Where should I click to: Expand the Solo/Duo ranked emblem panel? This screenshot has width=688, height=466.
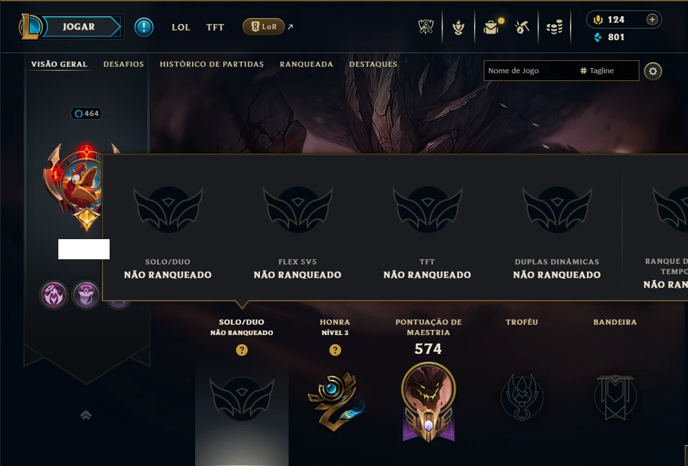[242, 398]
